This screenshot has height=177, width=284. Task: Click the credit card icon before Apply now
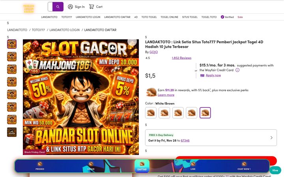pos(202,76)
